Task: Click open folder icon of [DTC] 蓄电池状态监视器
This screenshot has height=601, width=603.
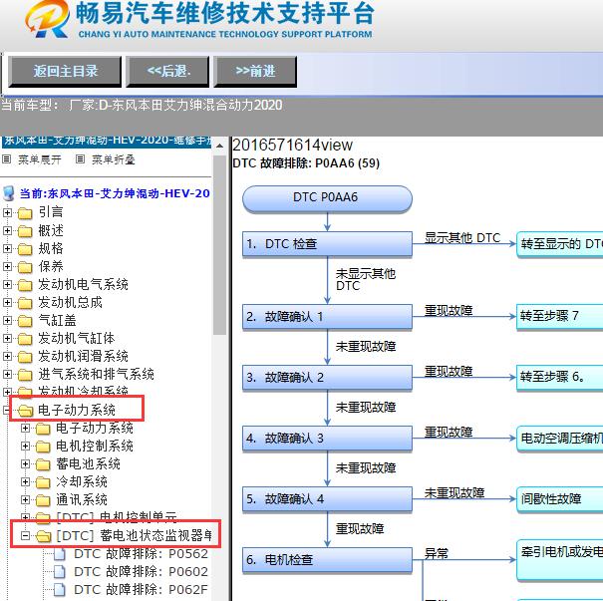Action: [43, 535]
